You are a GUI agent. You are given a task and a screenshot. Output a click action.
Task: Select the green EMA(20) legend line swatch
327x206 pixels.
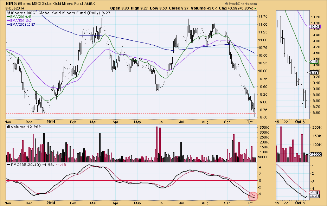pyautogui.click(x=8, y=17)
